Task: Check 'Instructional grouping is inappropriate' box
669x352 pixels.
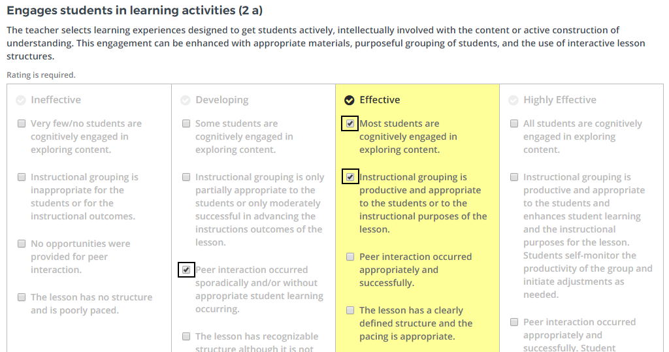Action: pos(22,177)
